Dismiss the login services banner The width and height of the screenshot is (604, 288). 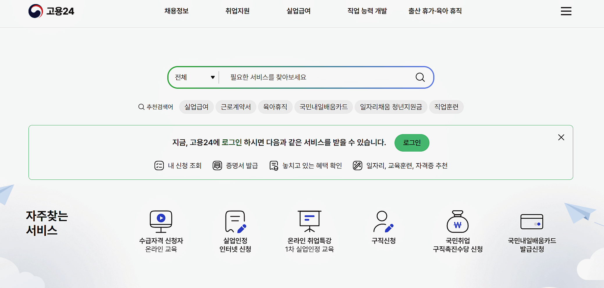(x=561, y=137)
